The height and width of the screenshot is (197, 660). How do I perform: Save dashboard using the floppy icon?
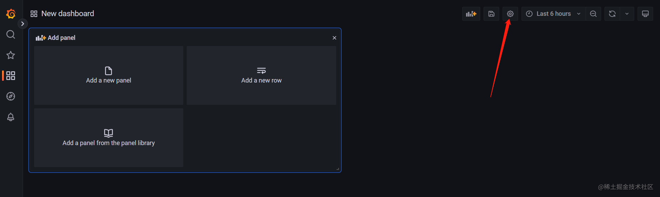pyautogui.click(x=491, y=14)
